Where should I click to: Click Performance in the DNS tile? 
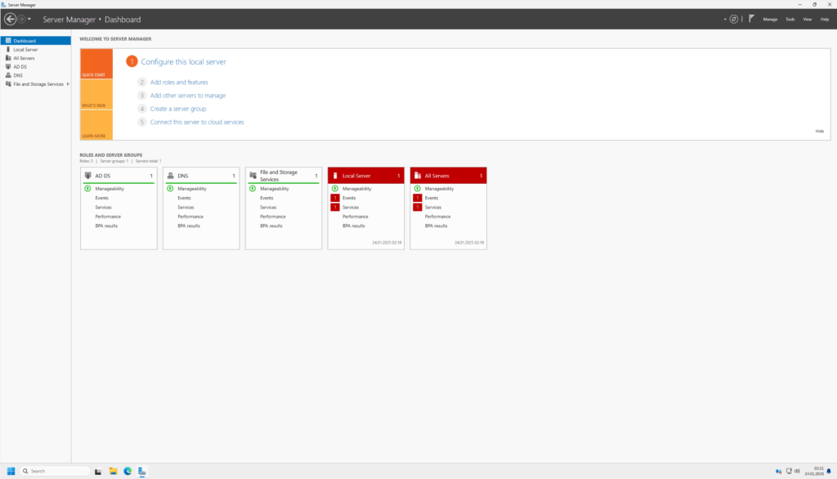tap(190, 217)
